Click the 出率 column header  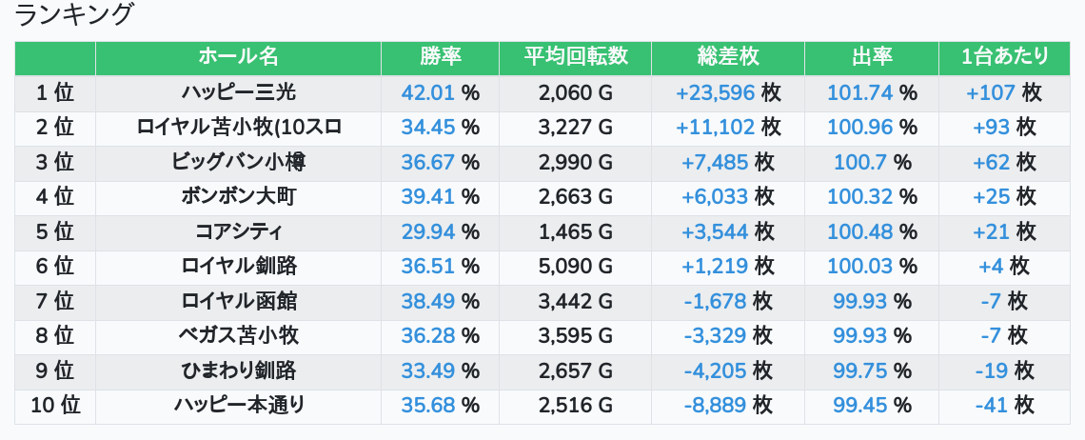(871, 57)
